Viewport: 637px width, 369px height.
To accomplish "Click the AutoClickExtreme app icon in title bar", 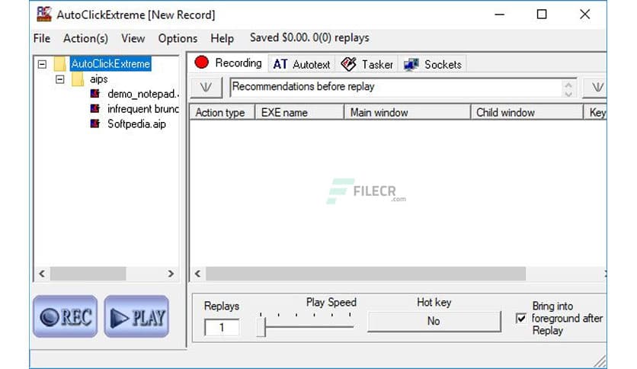I will 44,14.
